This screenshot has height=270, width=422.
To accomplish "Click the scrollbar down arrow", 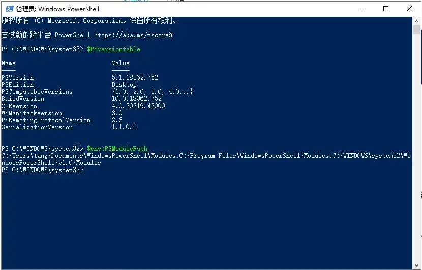I will [x=416, y=264].
